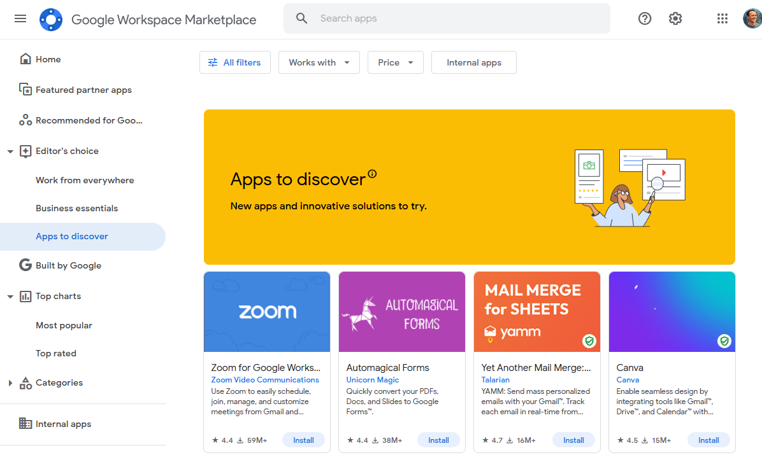Screen dimensions: 762x455
Task: Click the Built by Google G icon
Action: coord(25,265)
